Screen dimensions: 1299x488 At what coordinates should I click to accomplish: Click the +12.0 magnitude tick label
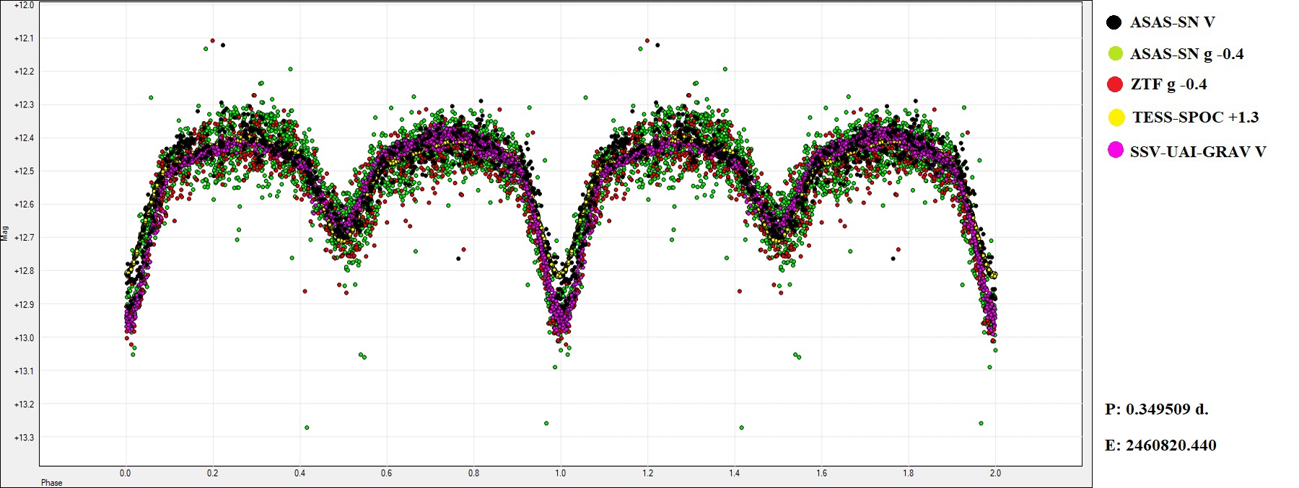[24, 5]
